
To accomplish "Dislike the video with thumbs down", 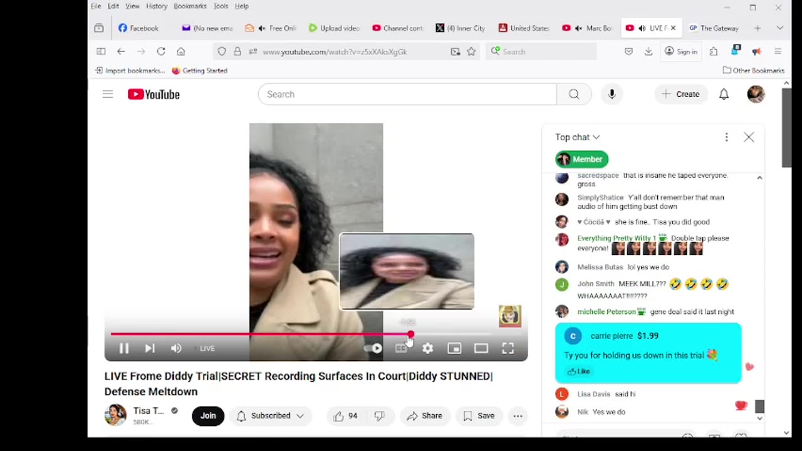I will [379, 415].
